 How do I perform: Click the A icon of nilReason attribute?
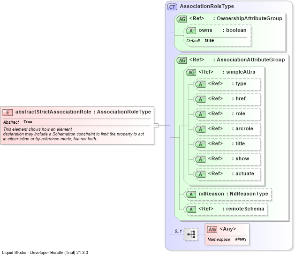click(x=191, y=195)
